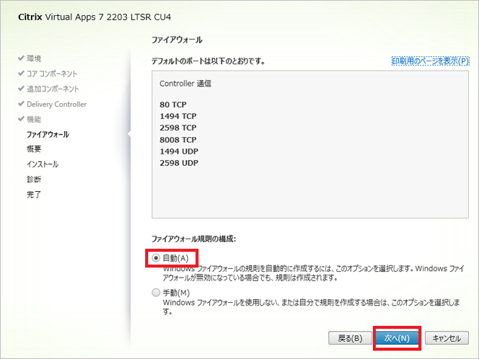Click the 8008 TCP port entry

click(x=177, y=140)
